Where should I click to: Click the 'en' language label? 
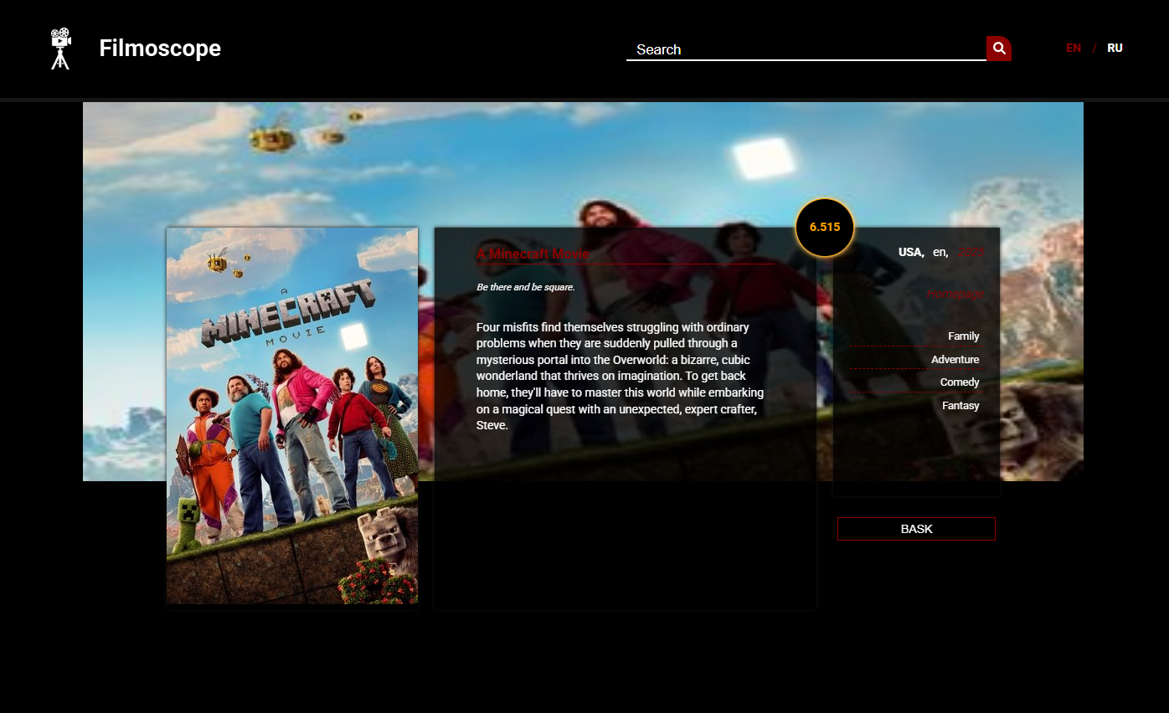pyautogui.click(x=940, y=252)
